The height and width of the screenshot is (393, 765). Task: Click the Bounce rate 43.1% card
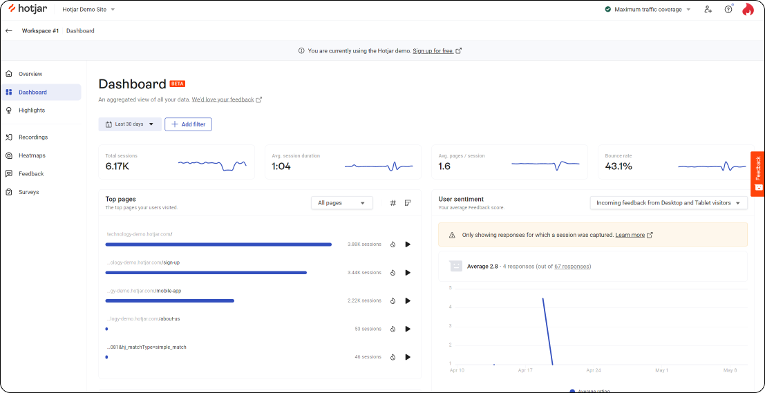coord(676,162)
